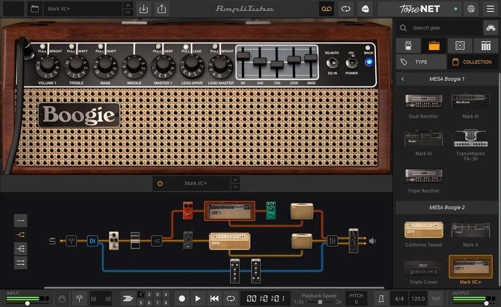Select the rack effects gear category
The height and width of the screenshot is (307, 501).
coord(486,45)
